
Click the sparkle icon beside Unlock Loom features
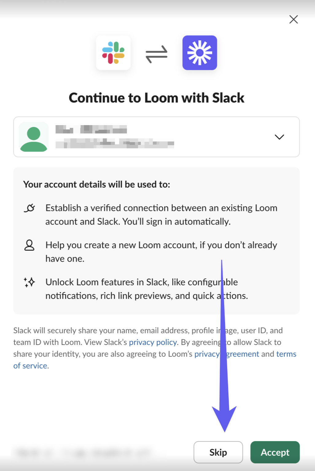[29, 282]
